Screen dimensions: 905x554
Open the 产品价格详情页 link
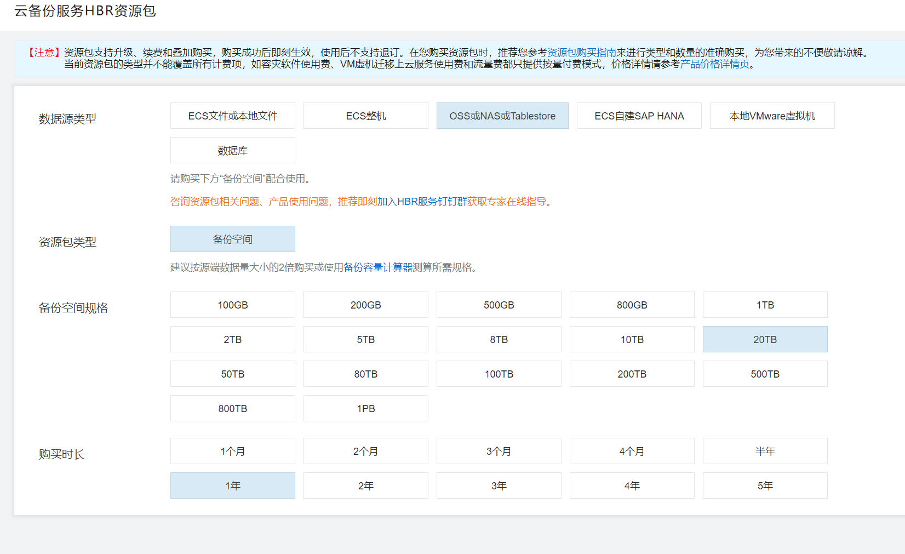pos(715,64)
